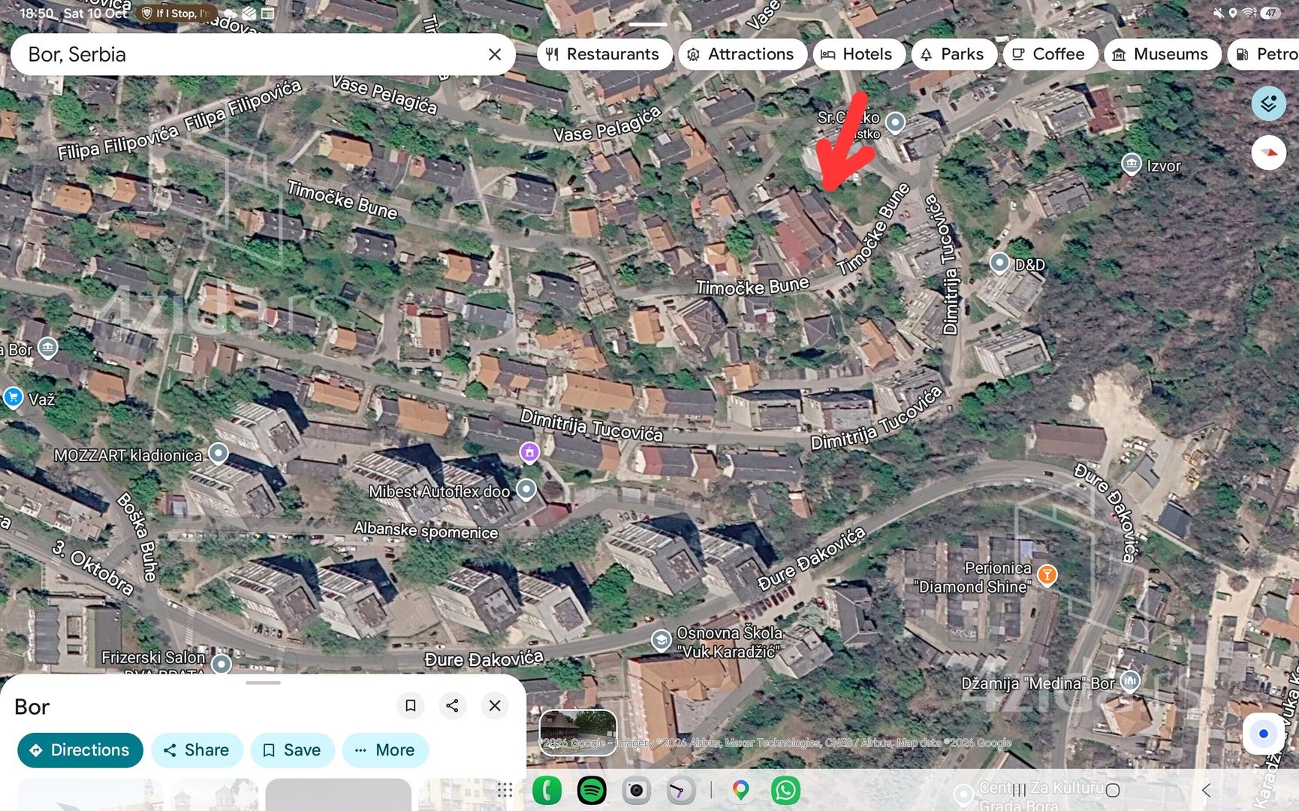Image resolution: width=1299 pixels, height=811 pixels.
Task: Tap the Android back navigation button
Action: click(1206, 790)
